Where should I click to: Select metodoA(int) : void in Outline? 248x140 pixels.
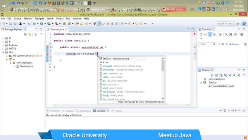[x=223, y=86]
